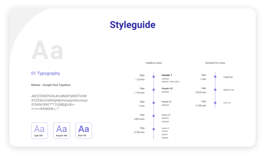Click the specimen line starting ABCČĆDĐEFGHIJ

(x=59, y=96)
